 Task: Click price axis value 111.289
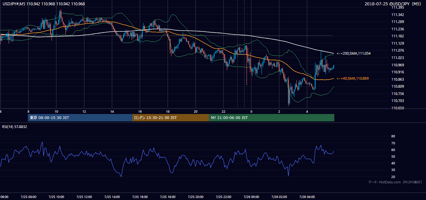point(397,22)
